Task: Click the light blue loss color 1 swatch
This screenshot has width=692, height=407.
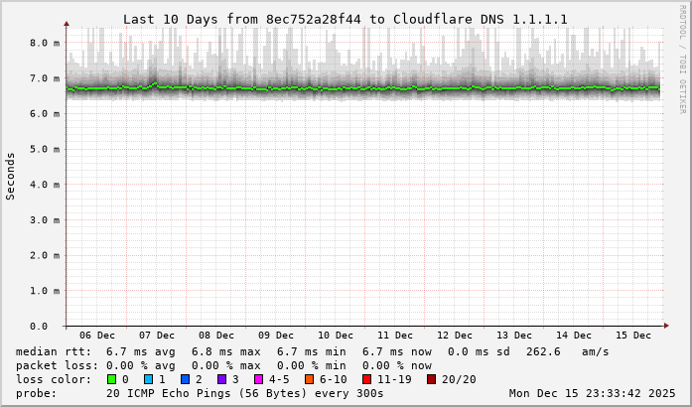Action: click(148, 379)
